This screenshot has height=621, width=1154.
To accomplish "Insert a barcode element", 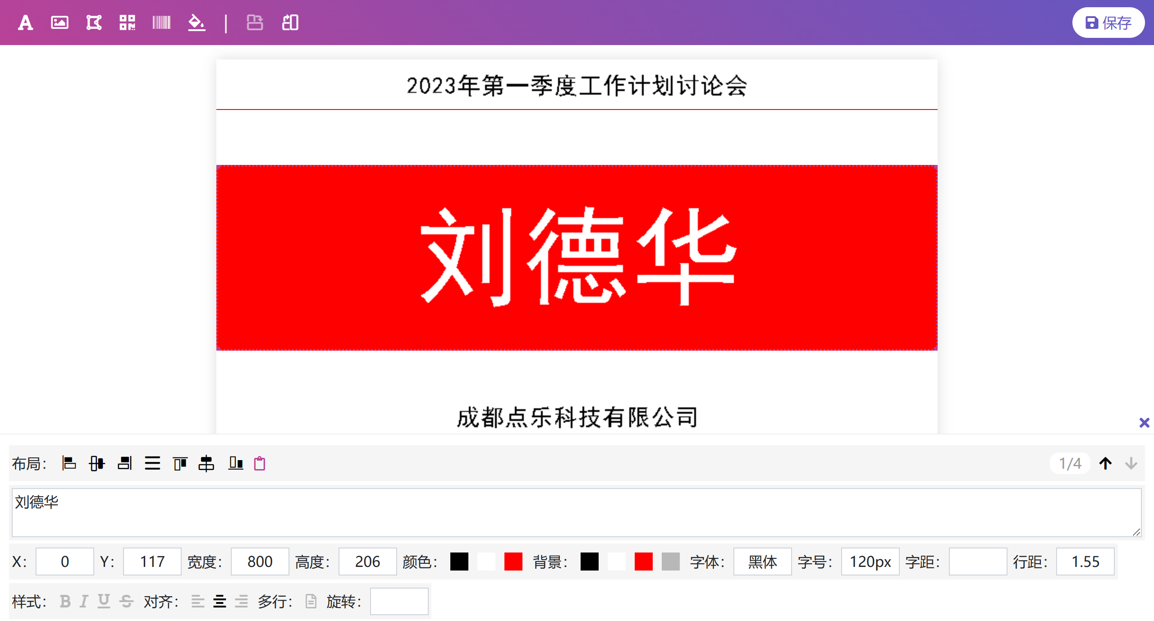I will coord(161,23).
